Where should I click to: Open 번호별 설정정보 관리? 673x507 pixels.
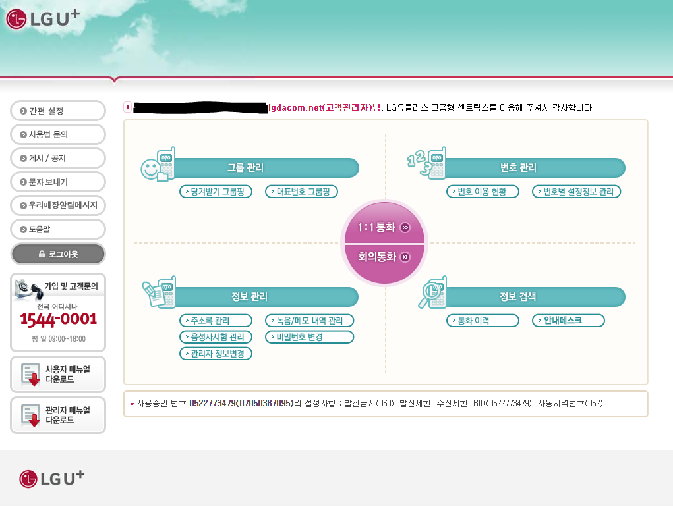tap(576, 192)
